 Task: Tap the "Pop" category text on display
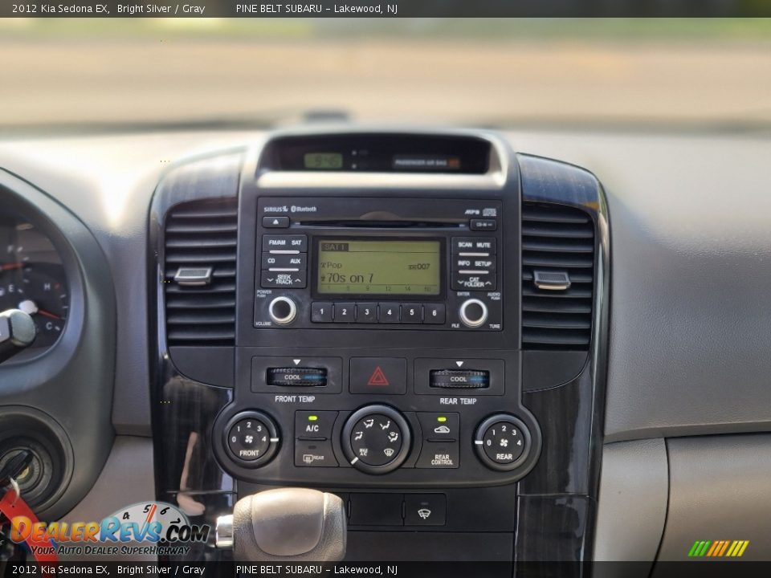point(334,265)
